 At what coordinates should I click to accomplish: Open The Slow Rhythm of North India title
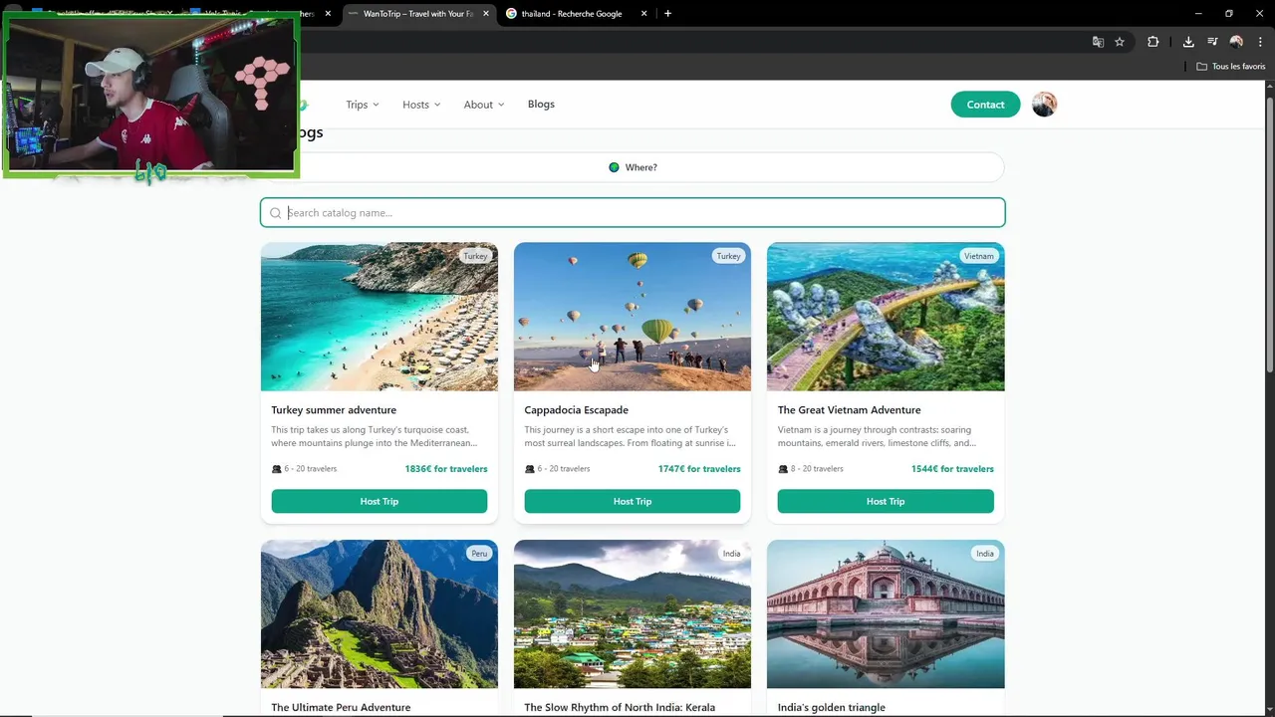620,708
